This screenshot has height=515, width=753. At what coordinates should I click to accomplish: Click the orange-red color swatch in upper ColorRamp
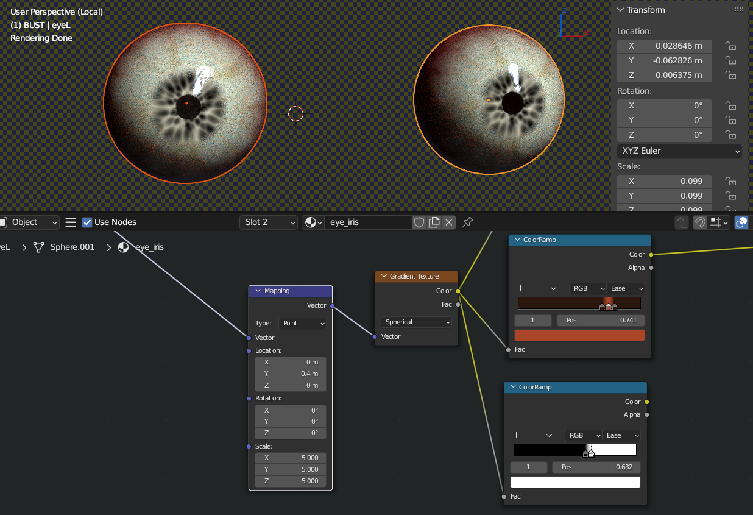point(579,335)
